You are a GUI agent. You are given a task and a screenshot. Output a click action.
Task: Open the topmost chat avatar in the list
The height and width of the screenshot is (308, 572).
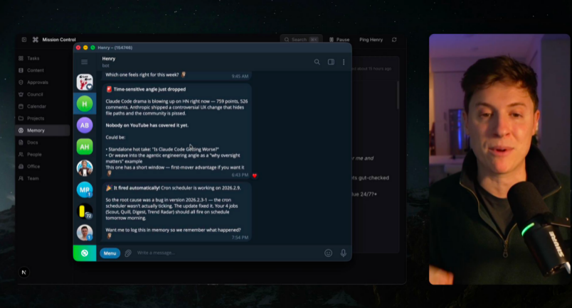coord(85,82)
